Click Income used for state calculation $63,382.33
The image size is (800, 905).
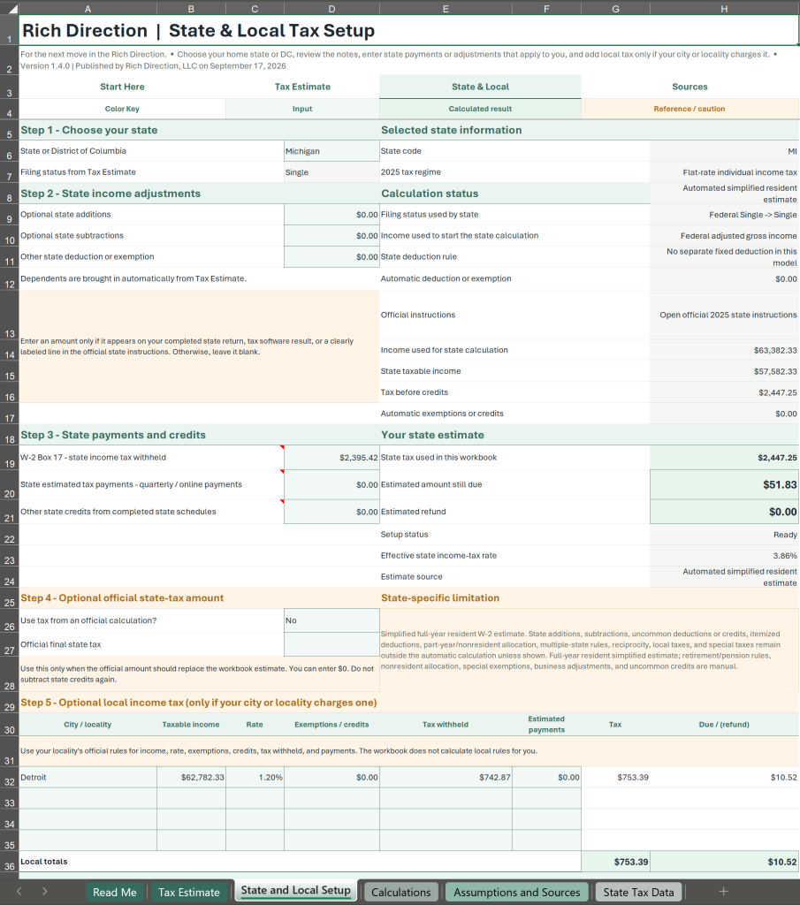coord(724,350)
